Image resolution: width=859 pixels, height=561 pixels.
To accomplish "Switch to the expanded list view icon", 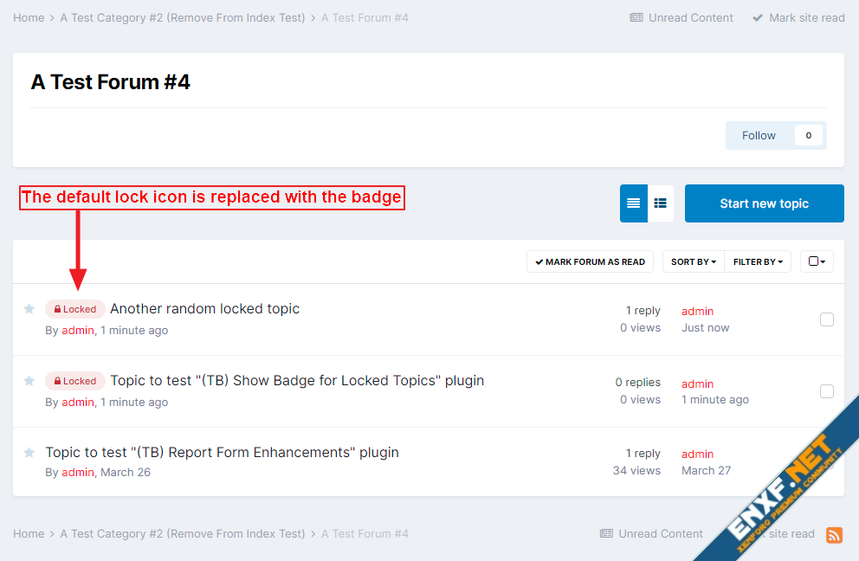I will 633,203.
